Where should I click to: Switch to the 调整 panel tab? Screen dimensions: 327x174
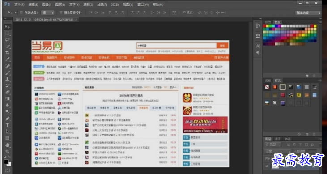pyautogui.click(x=268, y=81)
